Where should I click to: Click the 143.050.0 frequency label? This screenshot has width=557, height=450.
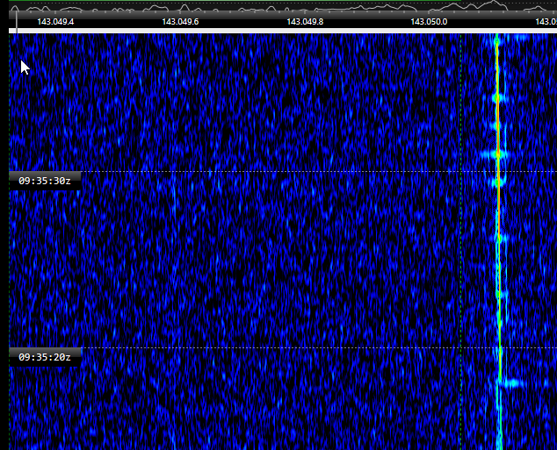(x=429, y=22)
